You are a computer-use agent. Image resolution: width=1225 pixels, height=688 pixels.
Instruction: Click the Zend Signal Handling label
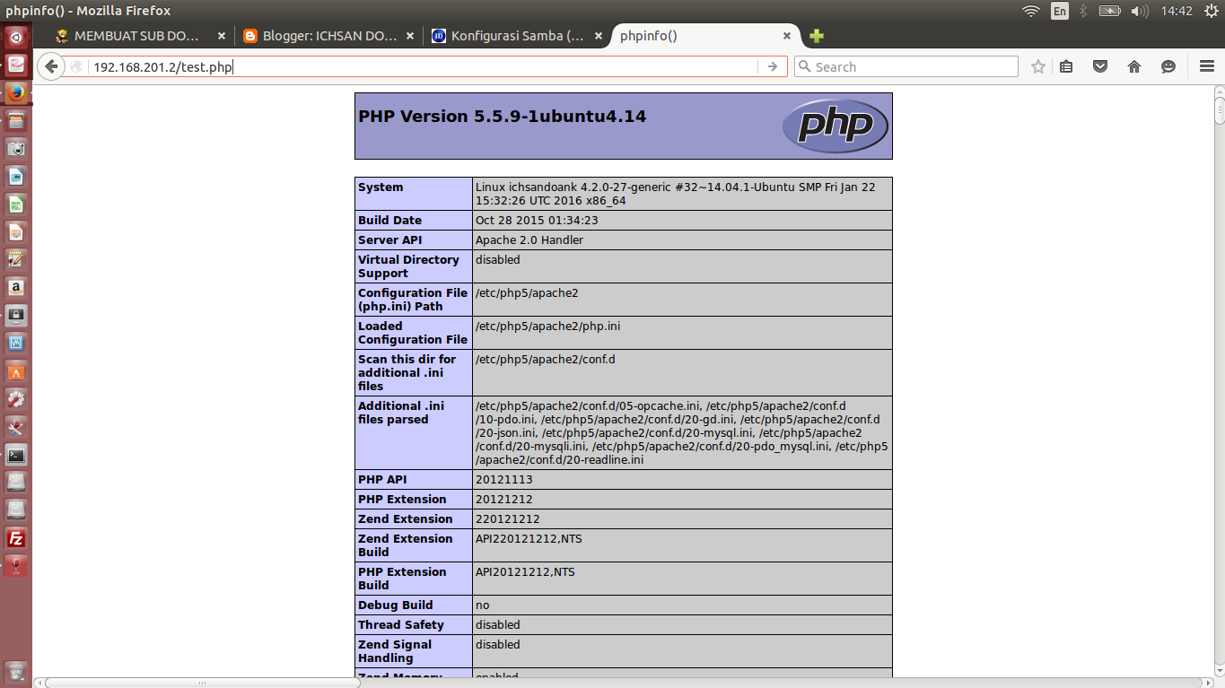[395, 651]
